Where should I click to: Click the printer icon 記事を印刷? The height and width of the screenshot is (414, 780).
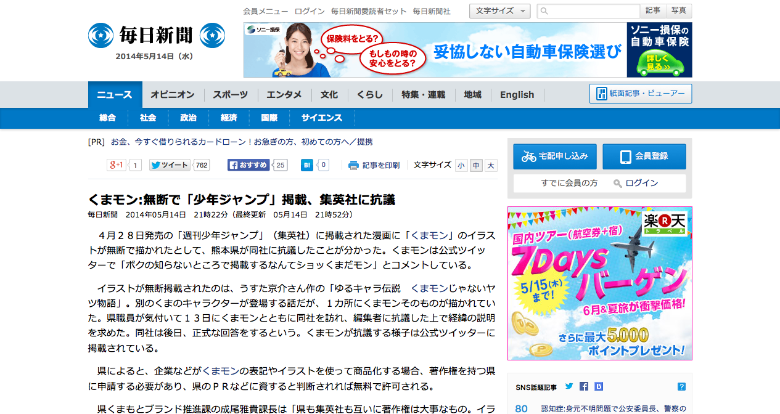tap(374, 165)
